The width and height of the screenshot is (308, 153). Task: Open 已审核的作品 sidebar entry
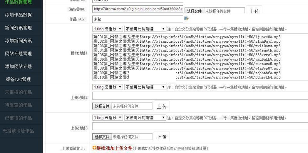pos(18,118)
